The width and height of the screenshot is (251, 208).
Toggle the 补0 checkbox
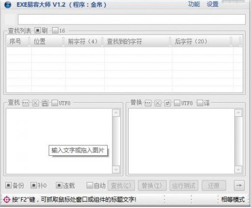(x=33, y=186)
